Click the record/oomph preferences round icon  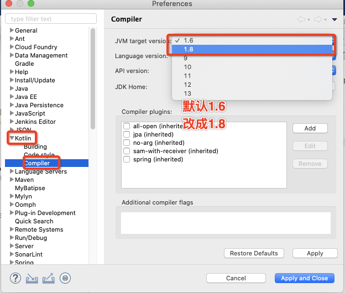pos(65,278)
